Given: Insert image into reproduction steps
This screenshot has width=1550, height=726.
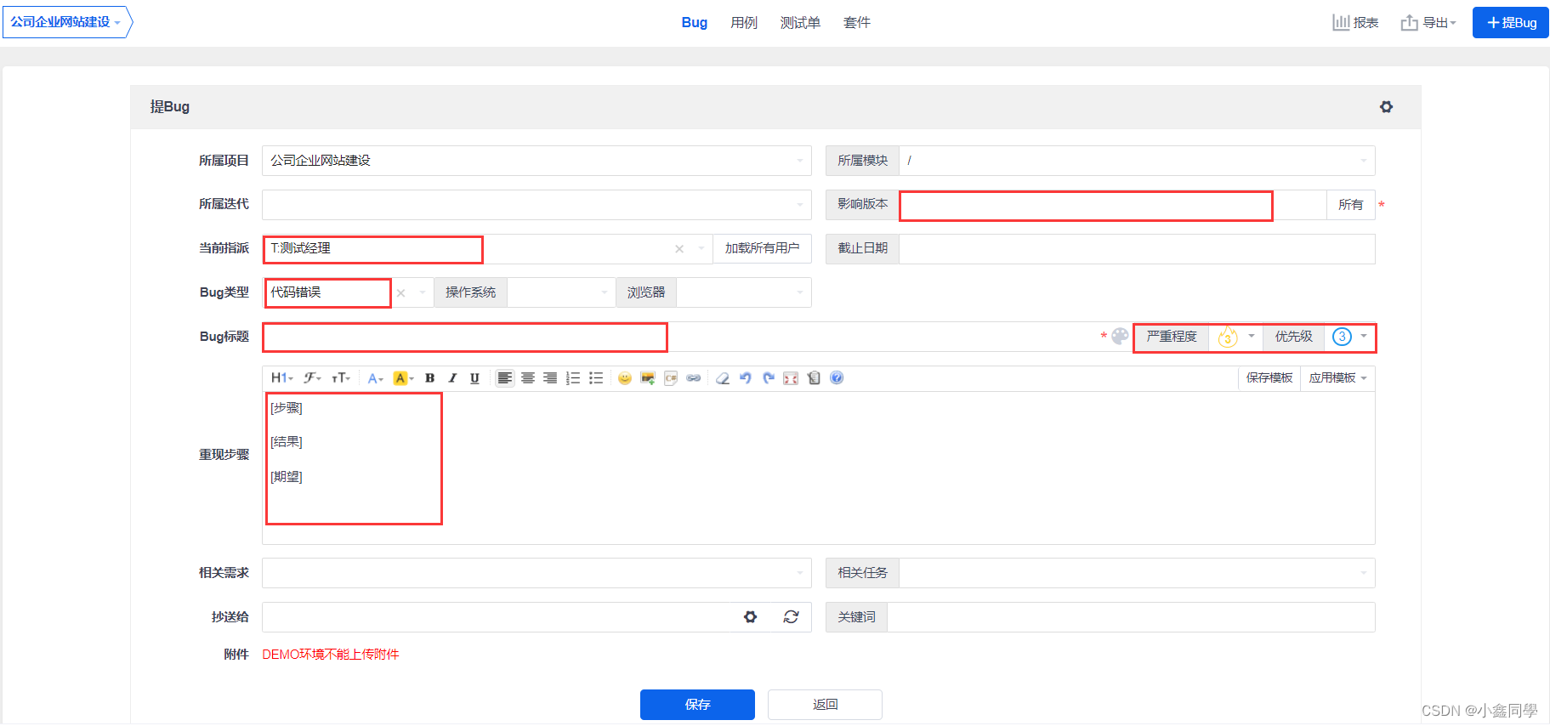Looking at the screenshot, I should [648, 378].
